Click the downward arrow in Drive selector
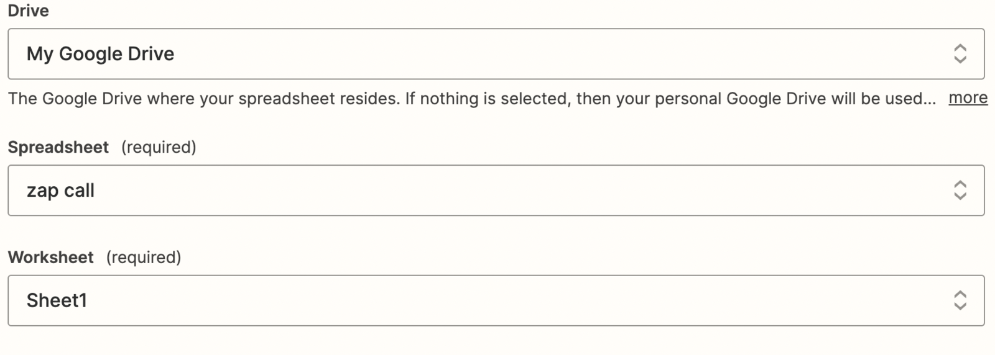 click(960, 60)
